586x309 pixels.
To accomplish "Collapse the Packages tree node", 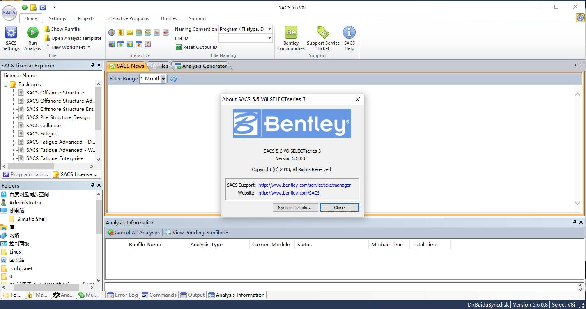I will point(6,85).
